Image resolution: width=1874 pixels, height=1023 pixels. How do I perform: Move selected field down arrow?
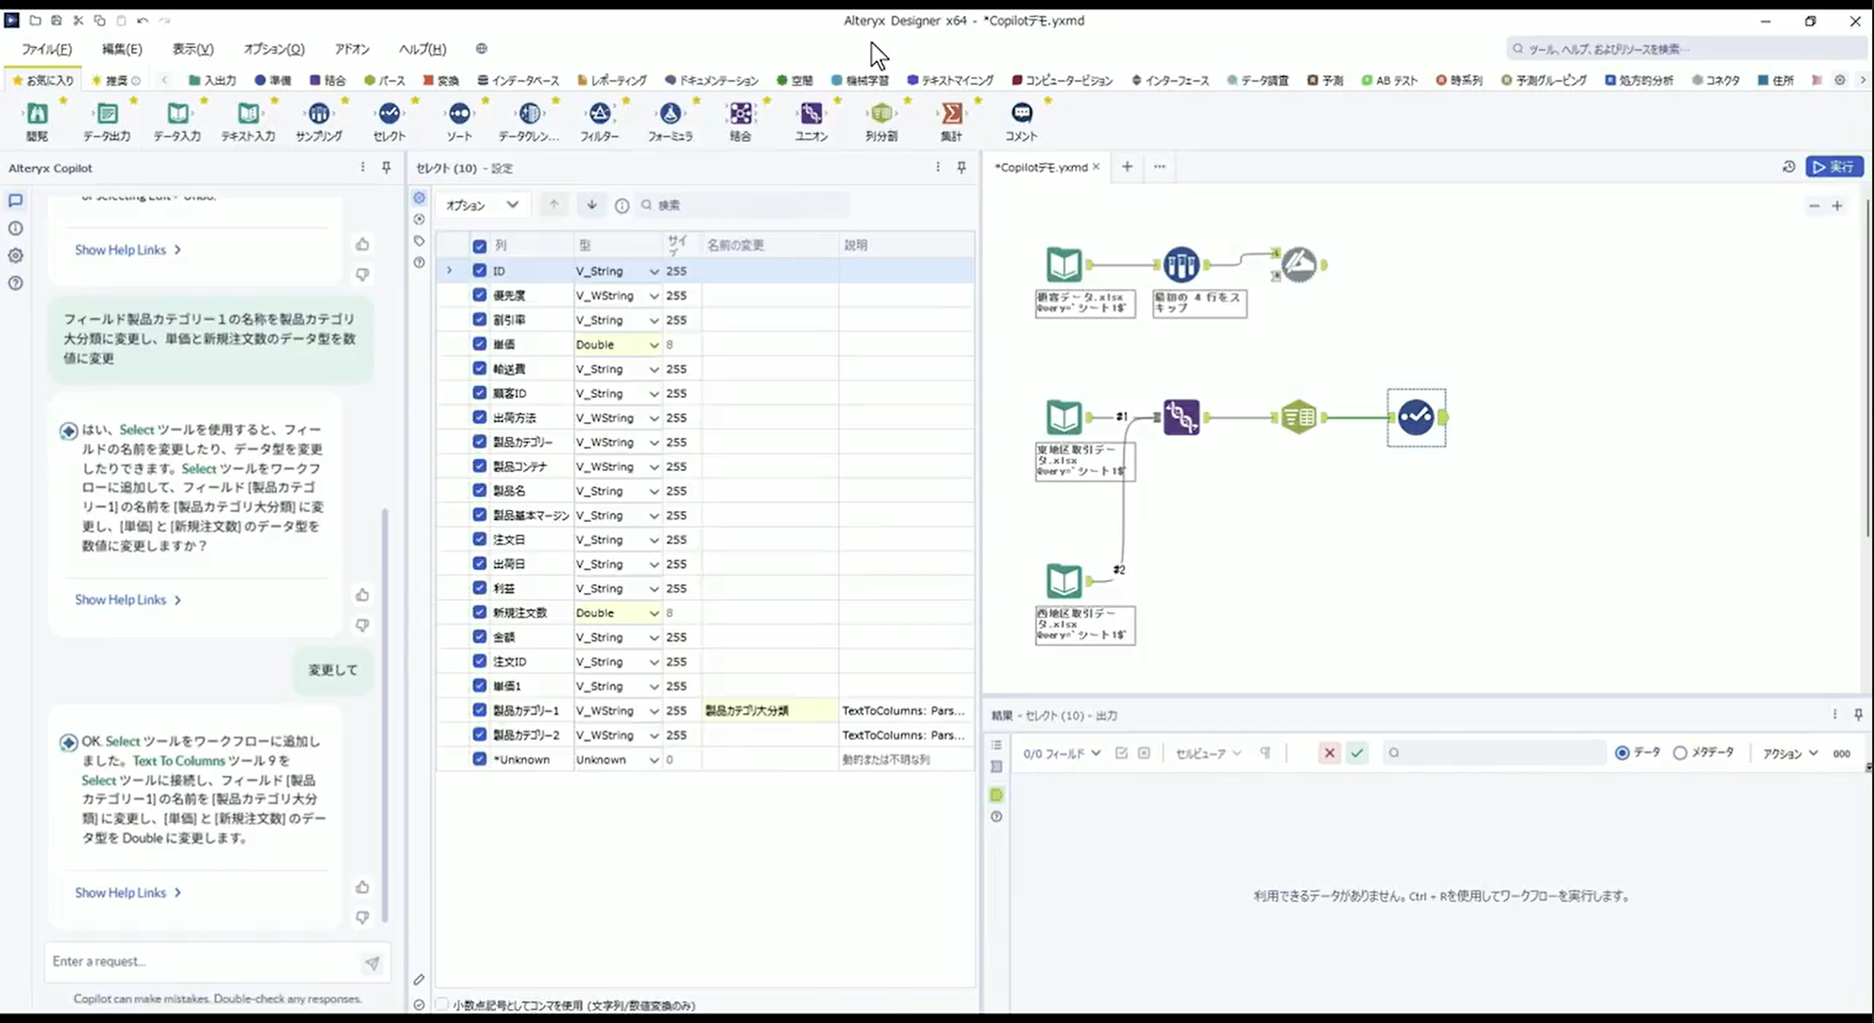coord(591,205)
